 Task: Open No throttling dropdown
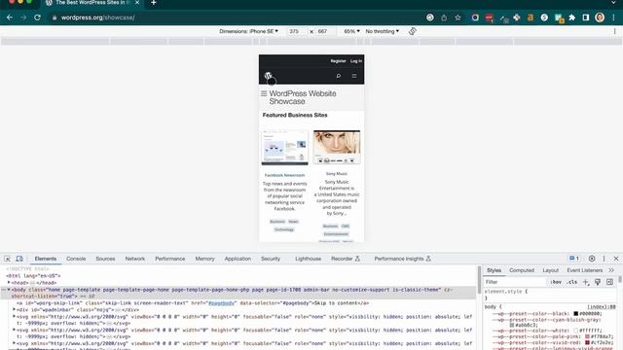[x=382, y=31]
